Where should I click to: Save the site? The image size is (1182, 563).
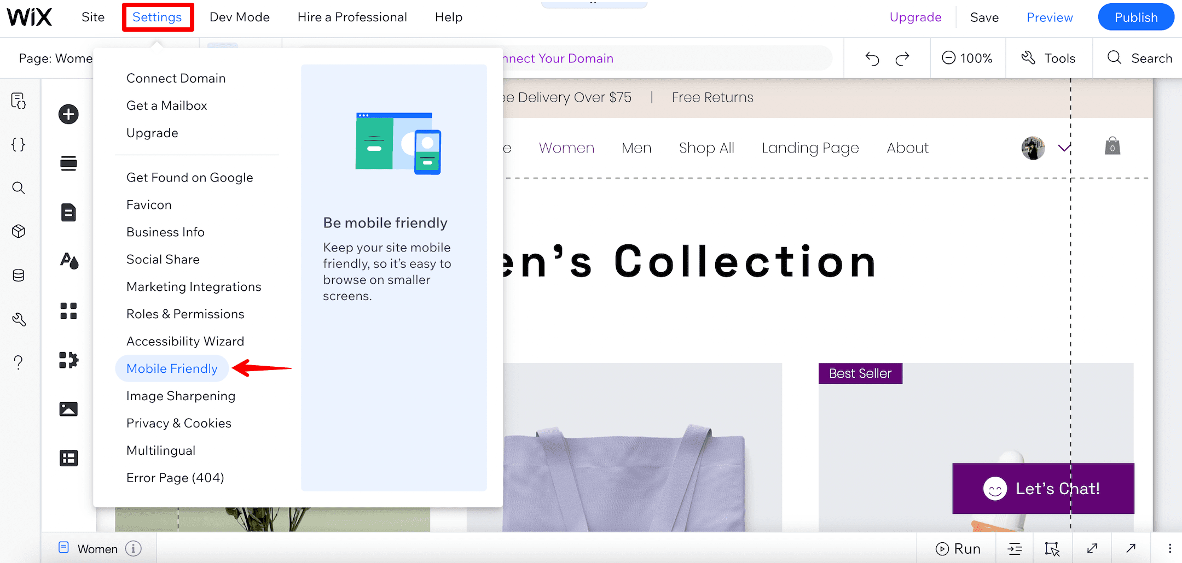(984, 17)
